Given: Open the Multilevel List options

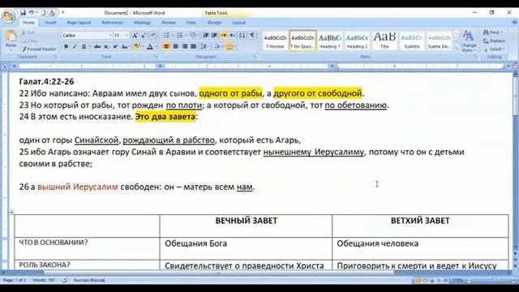Looking at the screenshot, I should coord(194,36).
